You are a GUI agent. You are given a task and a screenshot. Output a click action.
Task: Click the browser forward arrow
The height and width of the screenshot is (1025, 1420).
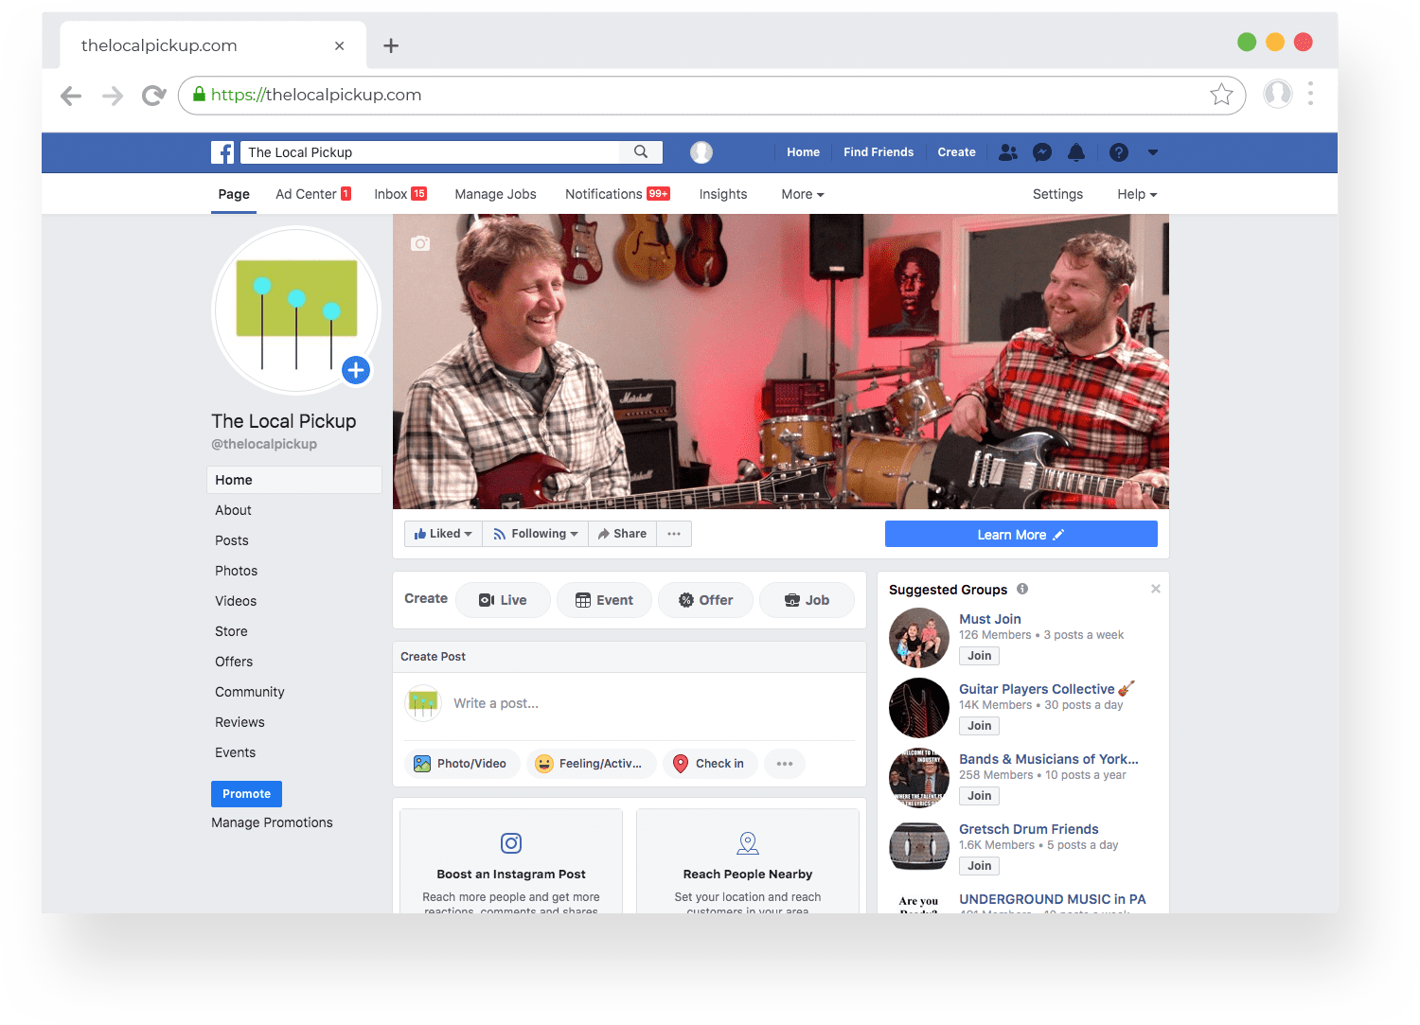pos(113,95)
